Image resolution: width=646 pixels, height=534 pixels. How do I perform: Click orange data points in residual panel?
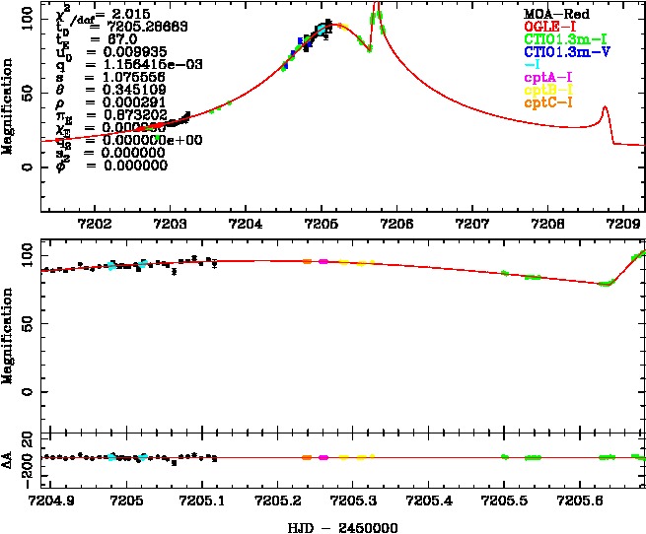click(x=307, y=457)
